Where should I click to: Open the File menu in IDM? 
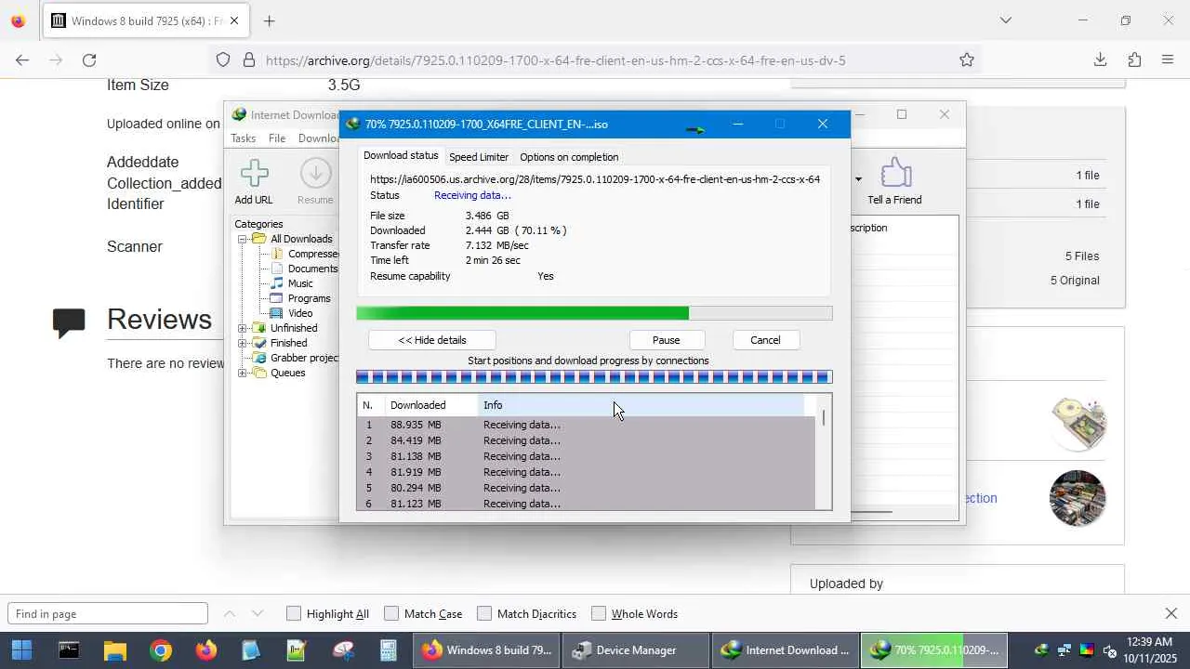click(277, 138)
